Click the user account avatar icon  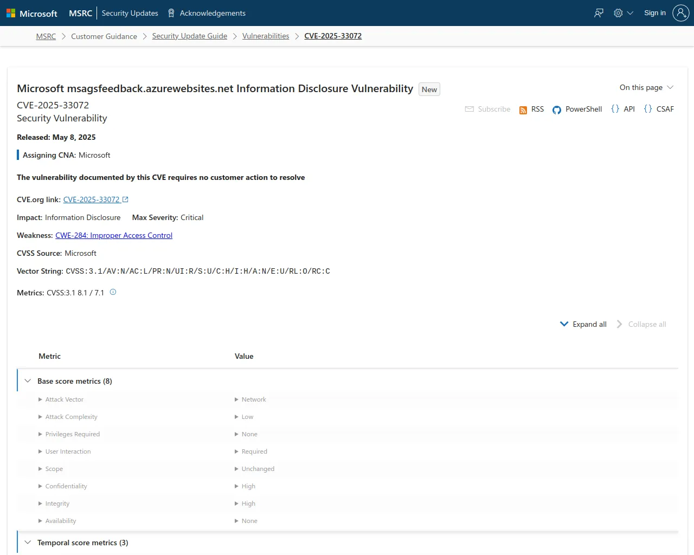(x=680, y=13)
